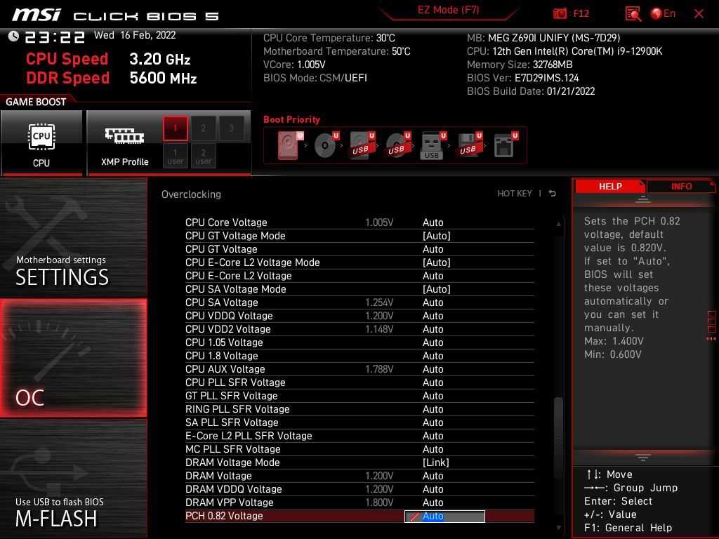Select the E-Core L2 PLL SFR Voltage row
The width and height of the screenshot is (719, 539).
[359, 435]
